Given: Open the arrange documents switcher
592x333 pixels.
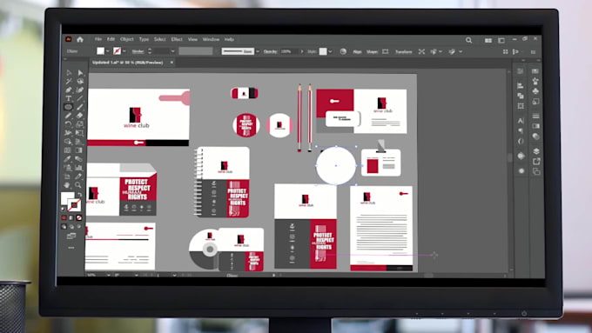Looking at the screenshot, I should (x=488, y=40).
